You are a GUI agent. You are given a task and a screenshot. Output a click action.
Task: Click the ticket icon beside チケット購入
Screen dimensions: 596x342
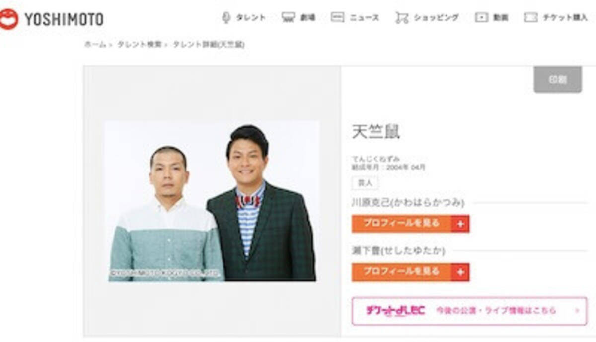coord(531,18)
